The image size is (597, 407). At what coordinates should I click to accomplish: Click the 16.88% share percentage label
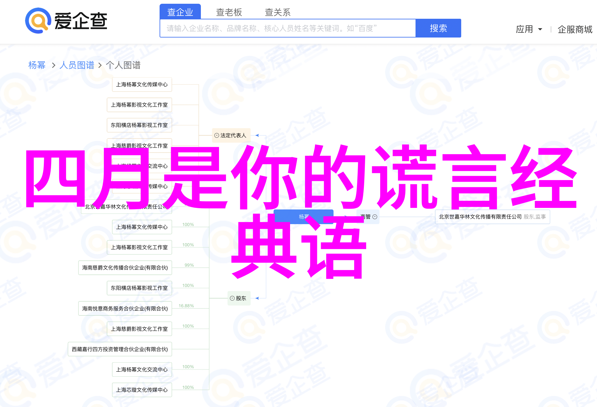(x=186, y=306)
